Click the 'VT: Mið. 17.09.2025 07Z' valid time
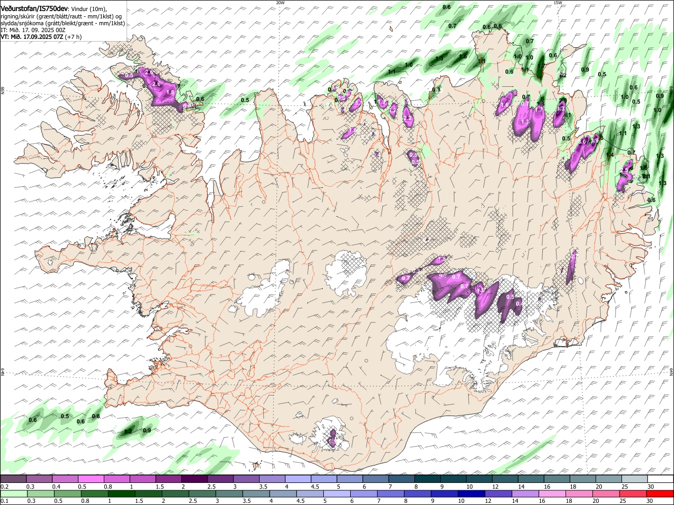This screenshot has width=674, height=505. [x=32, y=37]
